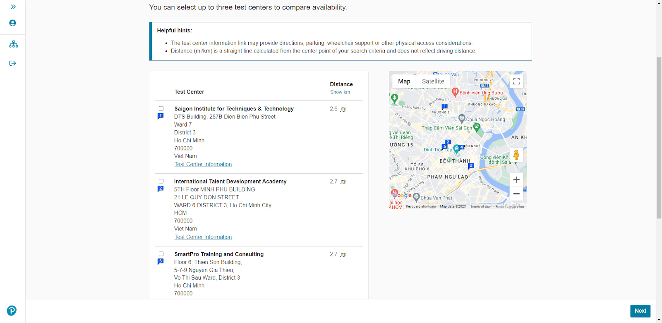Select the Map view tab
This screenshot has height=323, width=662.
(404, 81)
